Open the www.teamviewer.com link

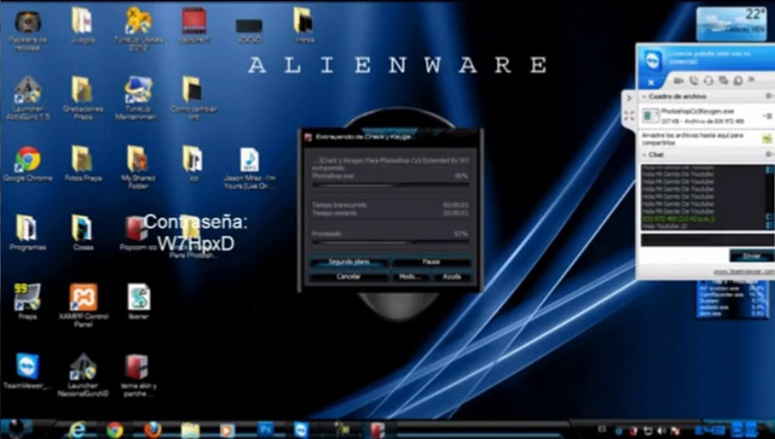[743, 271]
